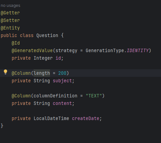Click the @Setter annotation
The image size is (161, 143).
point(10,20)
